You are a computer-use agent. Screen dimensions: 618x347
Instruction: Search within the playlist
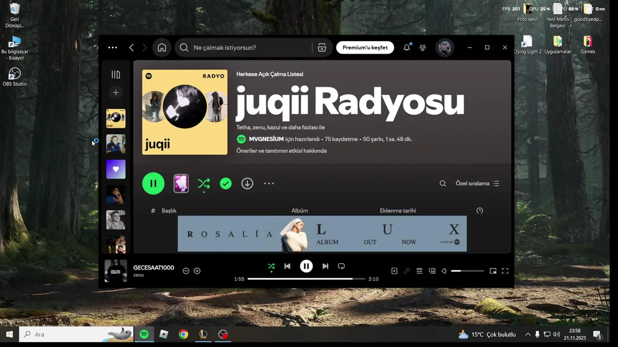pos(443,184)
